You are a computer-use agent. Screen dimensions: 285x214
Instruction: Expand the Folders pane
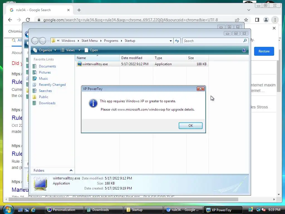click(71, 171)
